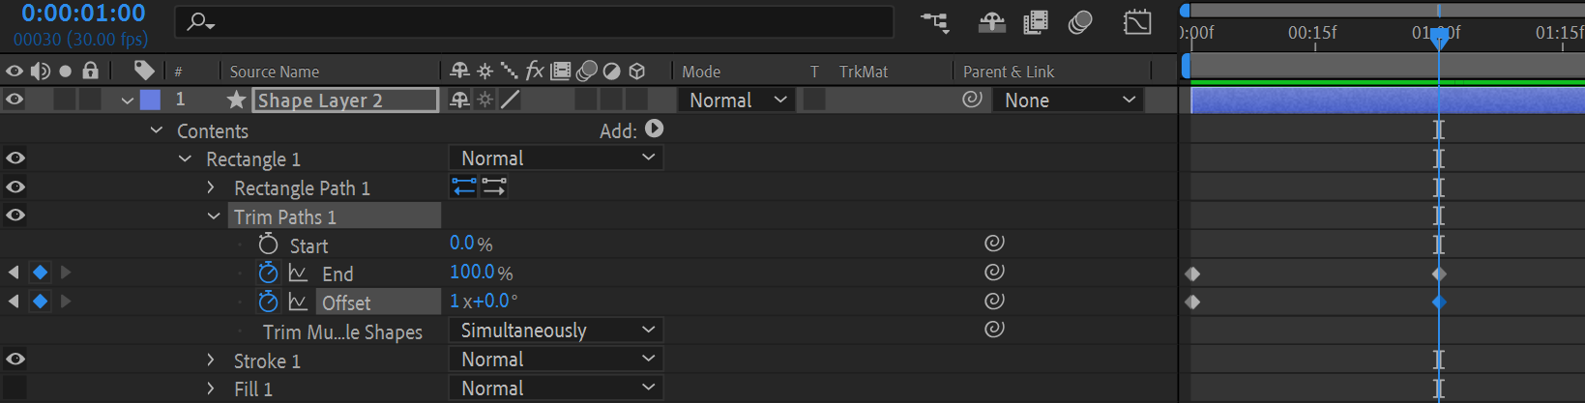Click the Mode column header
Viewport: 1585px width, 403px height.
[x=701, y=72]
